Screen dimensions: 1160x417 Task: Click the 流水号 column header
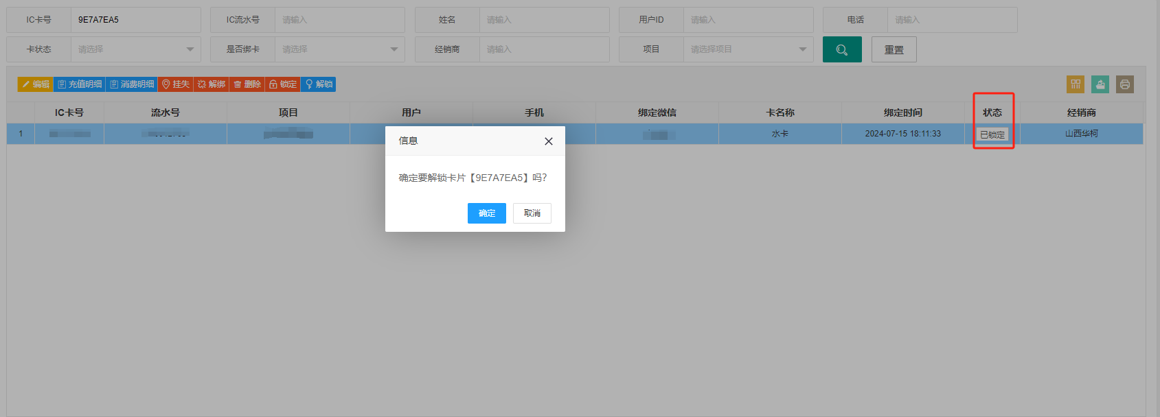pos(166,112)
